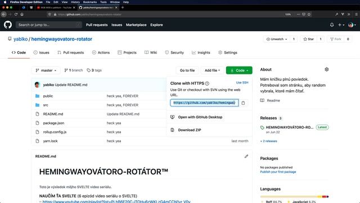This screenshot has width=360, height=203.
Task: Open Pull requests in top navigation
Action: pyautogui.click(x=97, y=25)
